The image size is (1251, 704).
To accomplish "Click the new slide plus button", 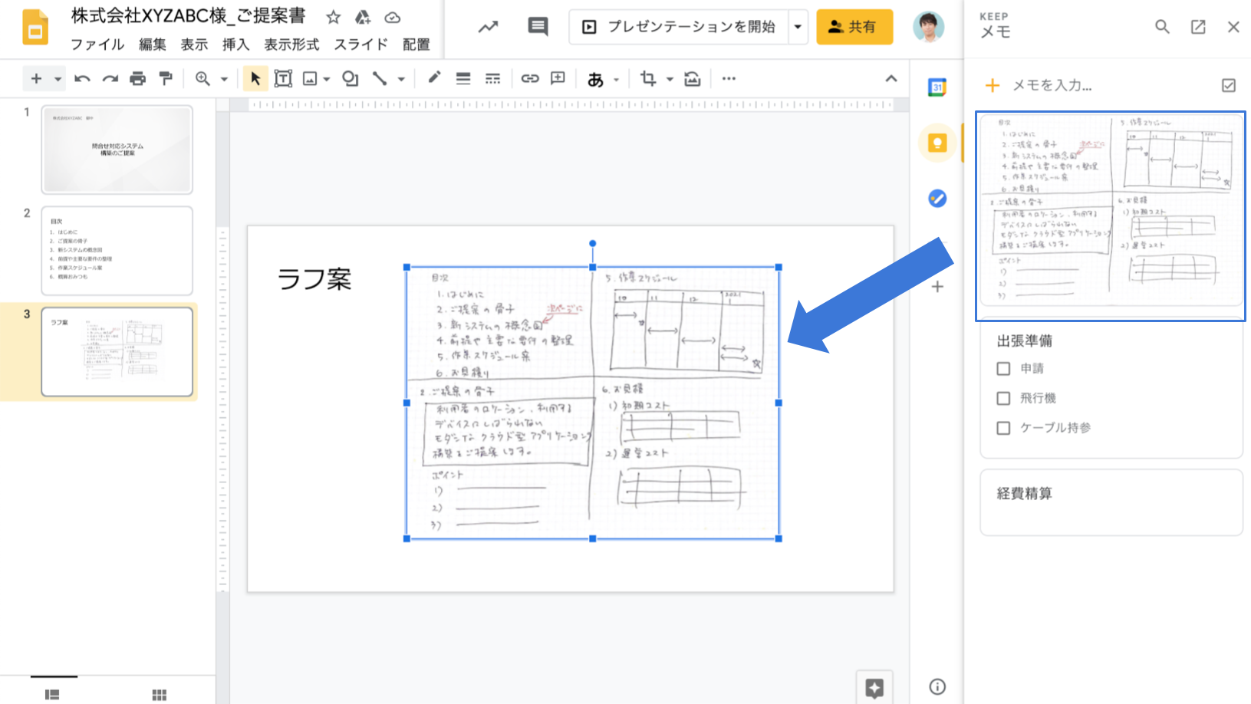I will coord(36,78).
